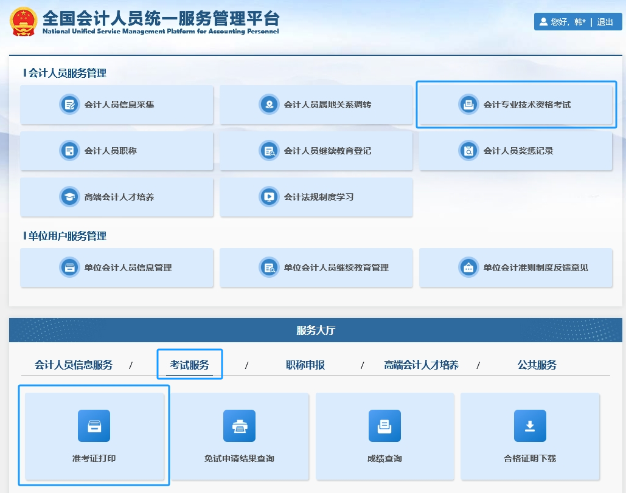Click the 成绩查询 query icon

384,426
